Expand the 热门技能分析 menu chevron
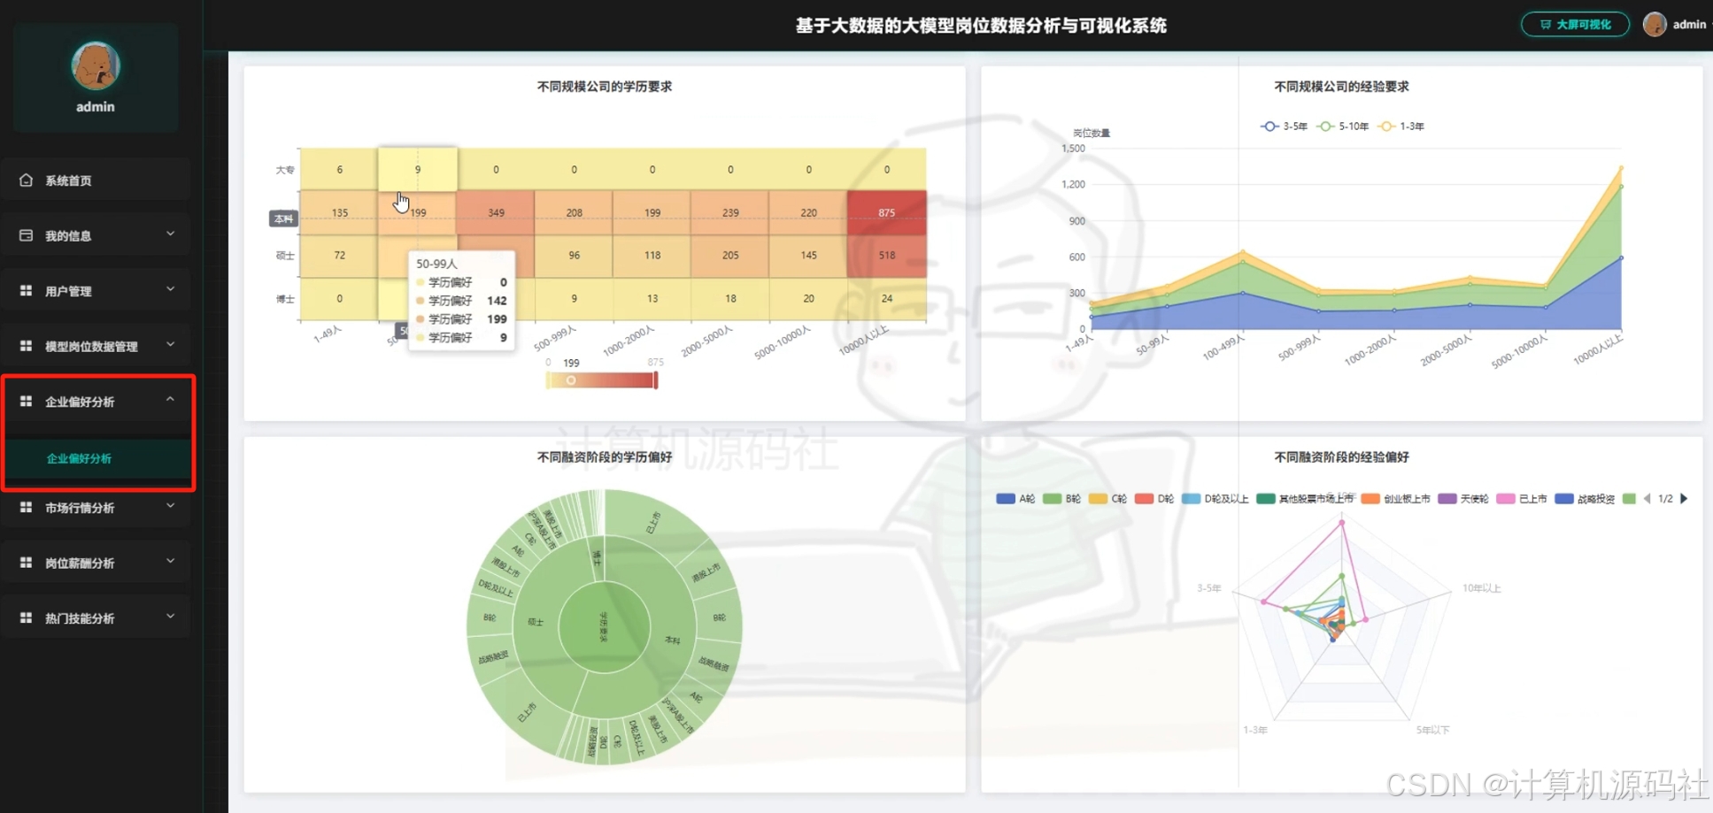Image resolution: width=1713 pixels, height=813 pixels. click(x=171, y=617)
